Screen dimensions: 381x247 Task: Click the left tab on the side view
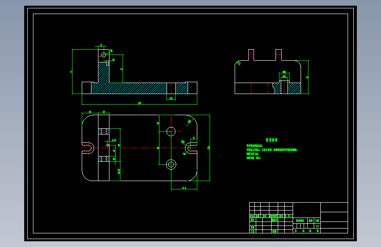[x=251, y=55]
